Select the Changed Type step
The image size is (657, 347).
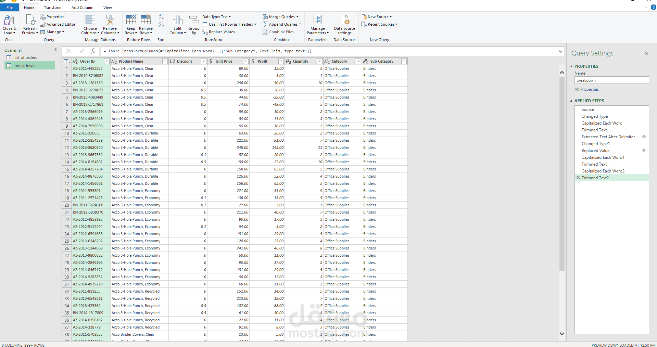click(x=611, y=116)
